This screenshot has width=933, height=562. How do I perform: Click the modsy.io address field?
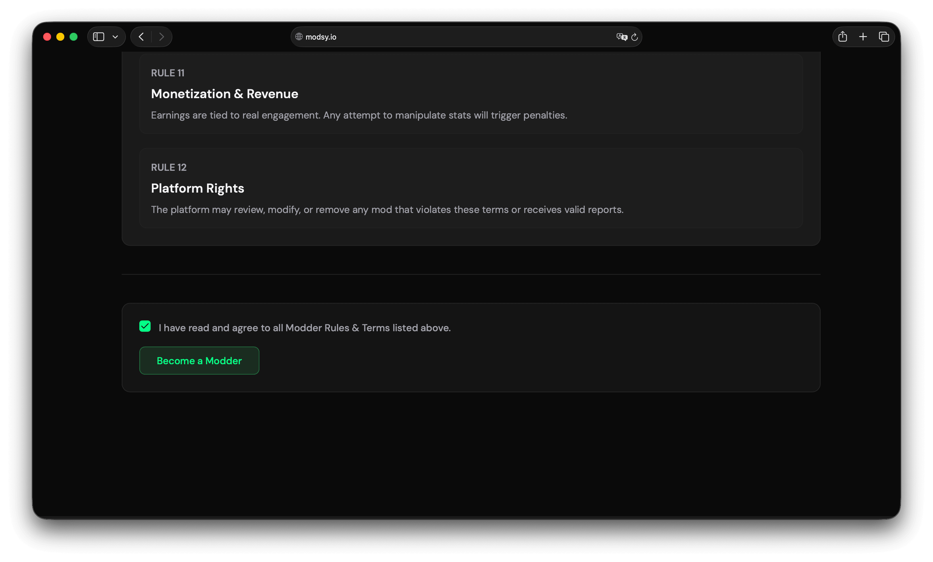pyautogui.click(x=454, y=37)
